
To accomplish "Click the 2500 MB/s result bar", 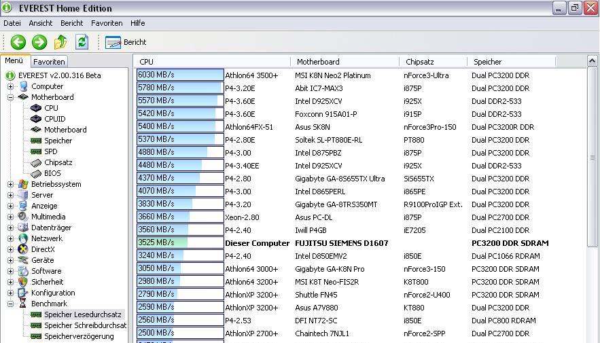I will [180, 333].
